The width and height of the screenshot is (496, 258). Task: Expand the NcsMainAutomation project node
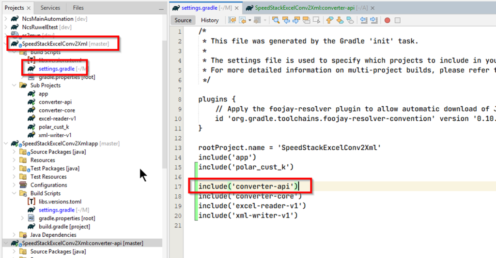6,19
